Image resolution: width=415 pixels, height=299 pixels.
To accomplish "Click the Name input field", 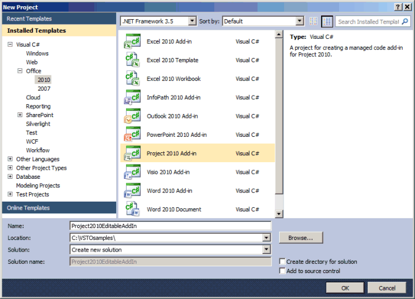I will point(170,226).
